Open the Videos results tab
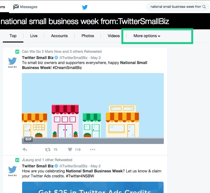This screenshot has height=193, width=210. tap(114, 36)
